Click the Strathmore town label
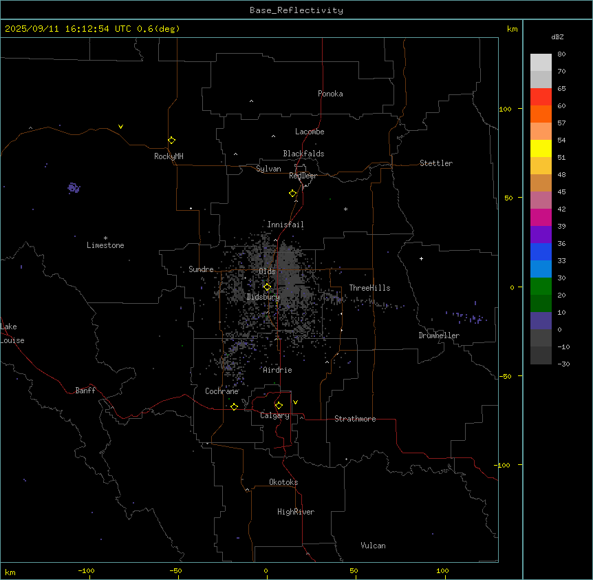The image size is (593, 580). click(355, 419)
